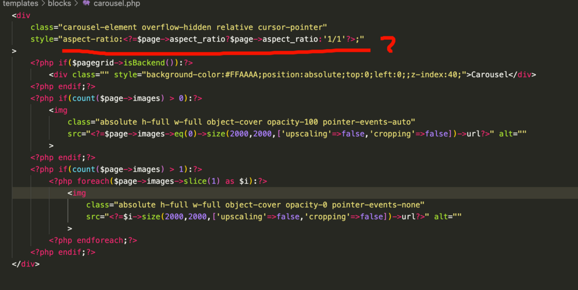Click '$pagegrid' variable in if statement
Screen dimensions: 578x290
click(x=93, y=62)
